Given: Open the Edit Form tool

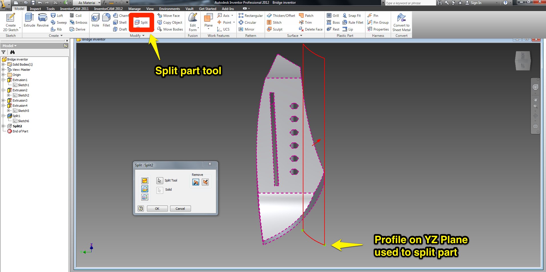Looking at the screenshot, I should click(193, 22).
